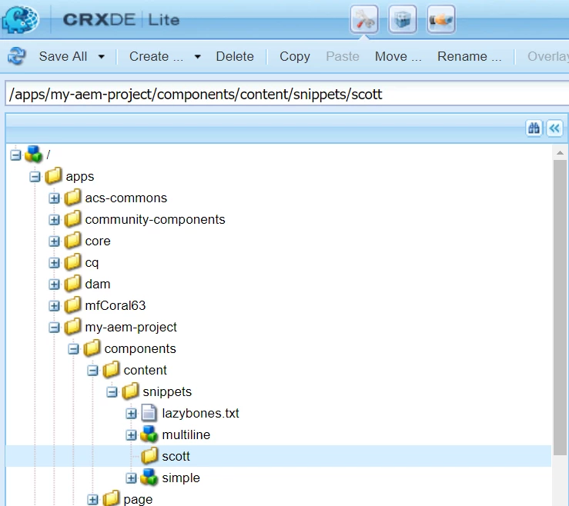Open the Create dropdown arrow
569x506 pixels.
pos(197,57)
